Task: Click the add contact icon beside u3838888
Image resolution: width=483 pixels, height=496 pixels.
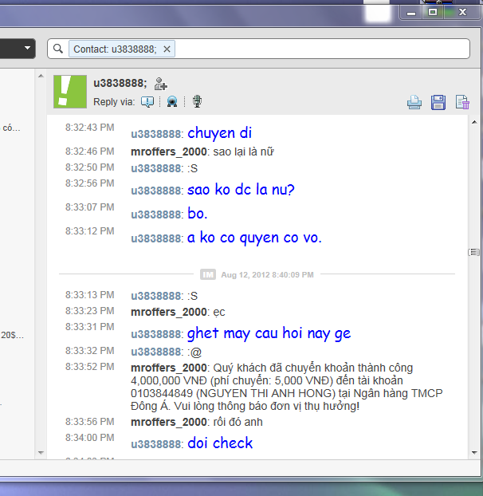Action: (160, 84)
